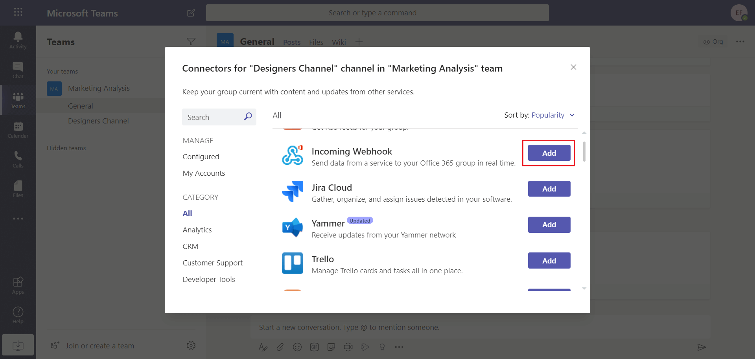Switch to the Calendar view
The image size is (755, 359).
[18, 130]
